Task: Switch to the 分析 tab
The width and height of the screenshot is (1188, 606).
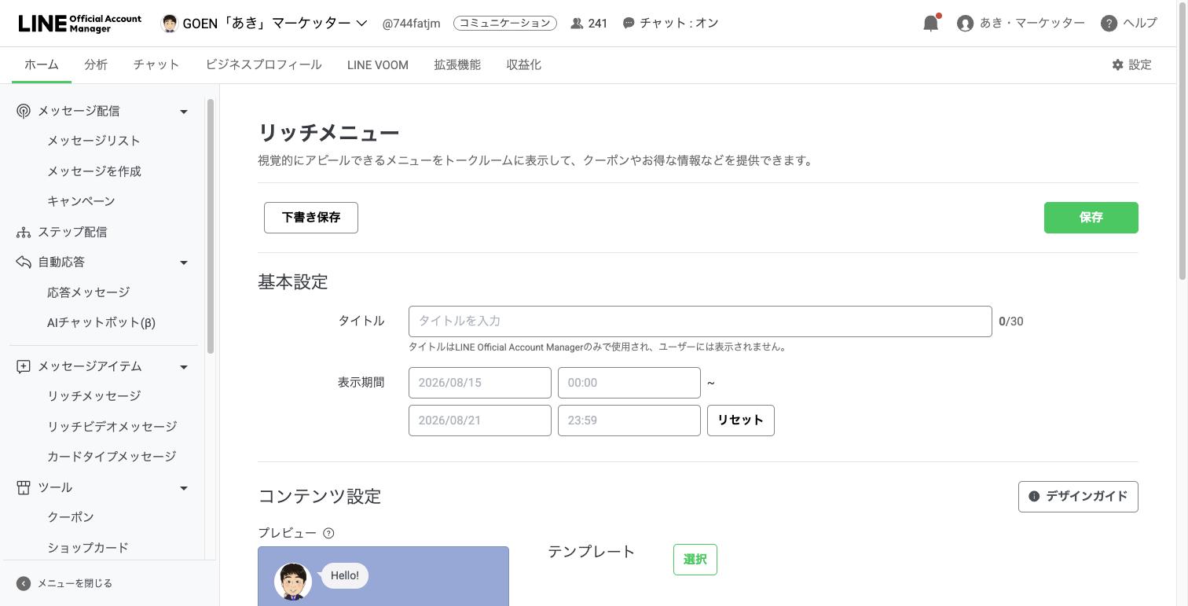Action: (x=96, y=65)
